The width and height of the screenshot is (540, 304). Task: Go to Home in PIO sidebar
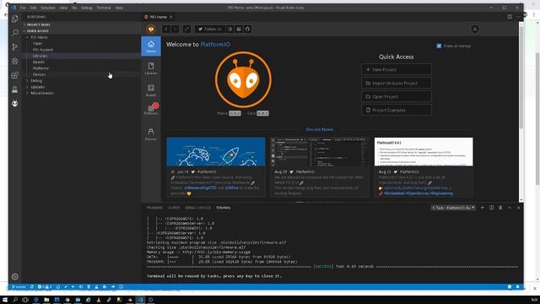coord(151,46)
